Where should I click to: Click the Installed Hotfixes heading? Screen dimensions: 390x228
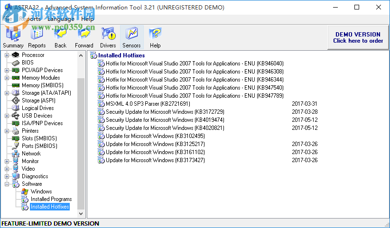pyautogui.click(x=121, y=55)
